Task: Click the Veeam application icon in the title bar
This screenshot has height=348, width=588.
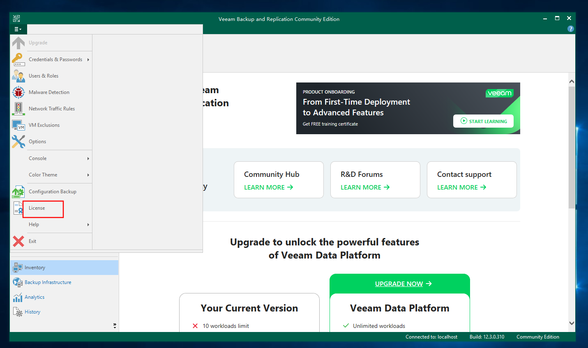Action: [x=16, y=18]
